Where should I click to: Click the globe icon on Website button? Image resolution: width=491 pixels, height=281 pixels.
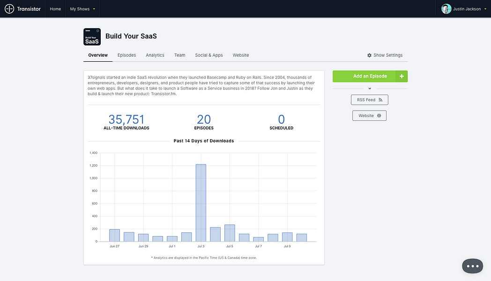click(379, 116)
